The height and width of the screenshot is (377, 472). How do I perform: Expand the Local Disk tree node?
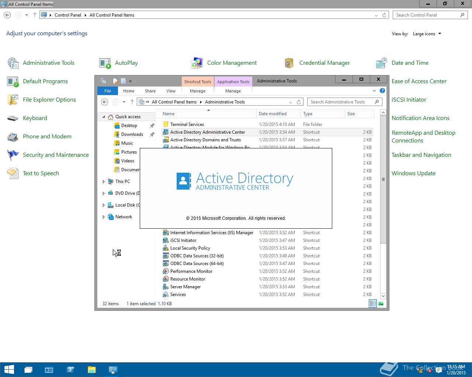point(104,205)
